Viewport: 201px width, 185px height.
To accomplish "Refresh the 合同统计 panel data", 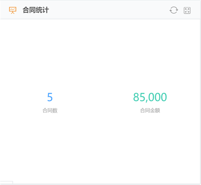I will tap(174, 10).
